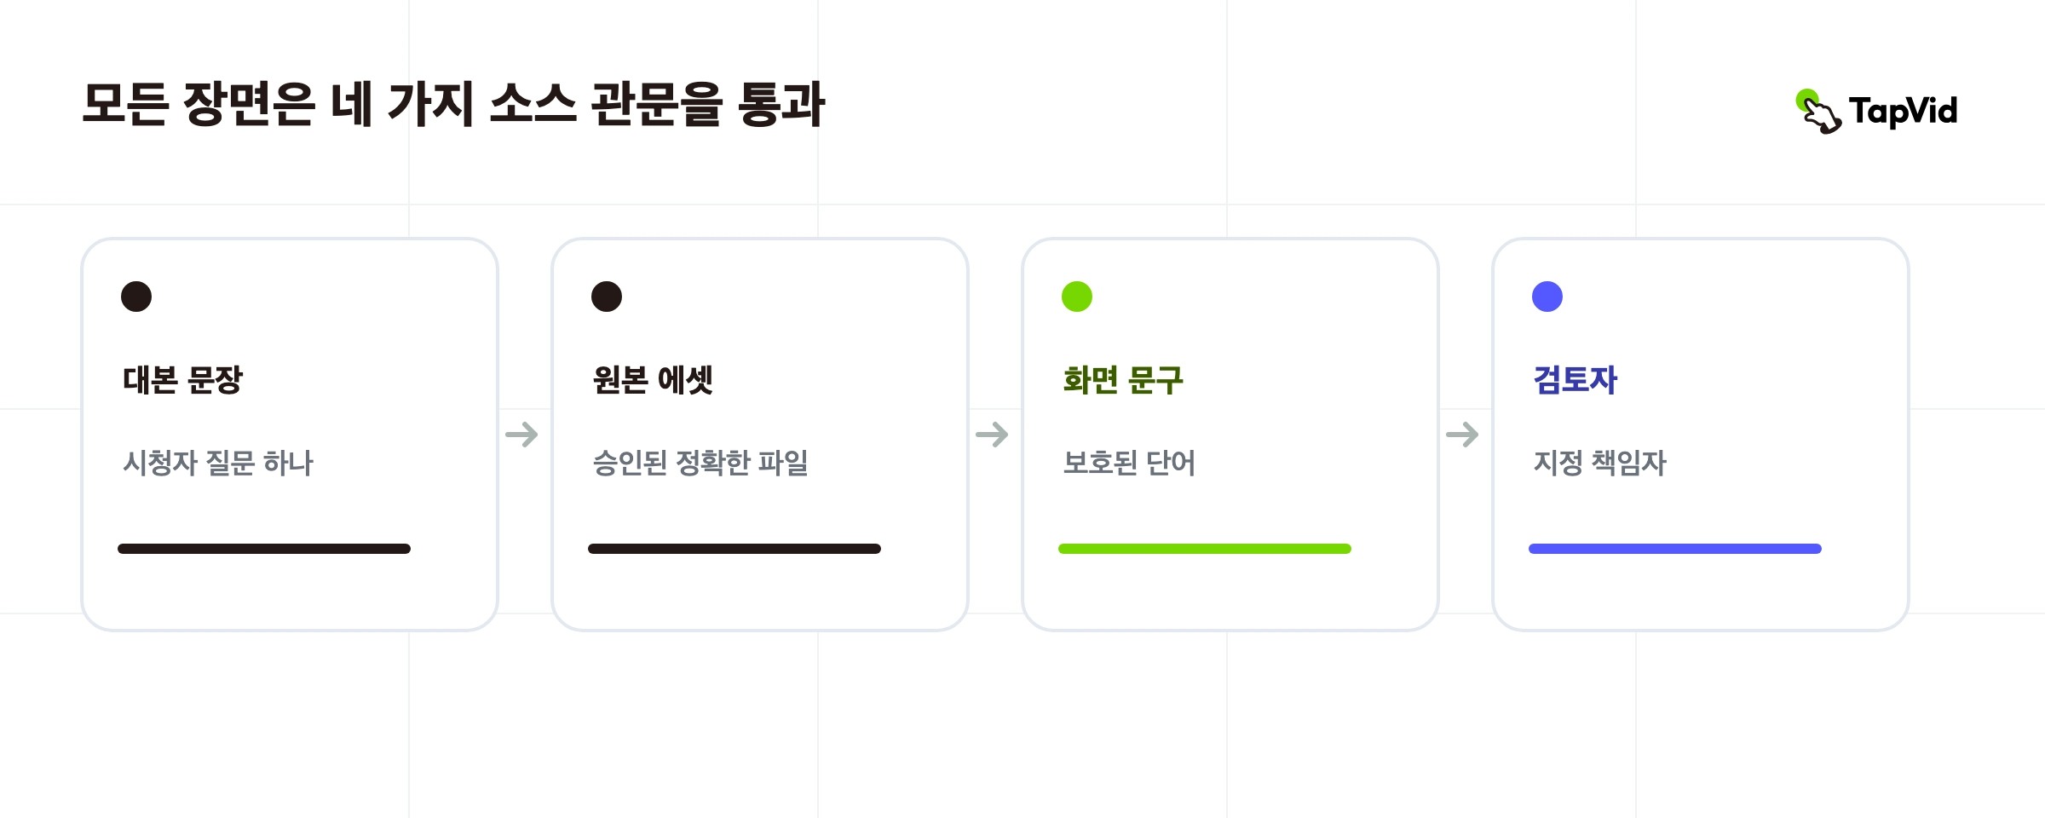Click the blue bar under 지정 책임자
Screen dimensions: 2045x818
(x=1675, y=549)
